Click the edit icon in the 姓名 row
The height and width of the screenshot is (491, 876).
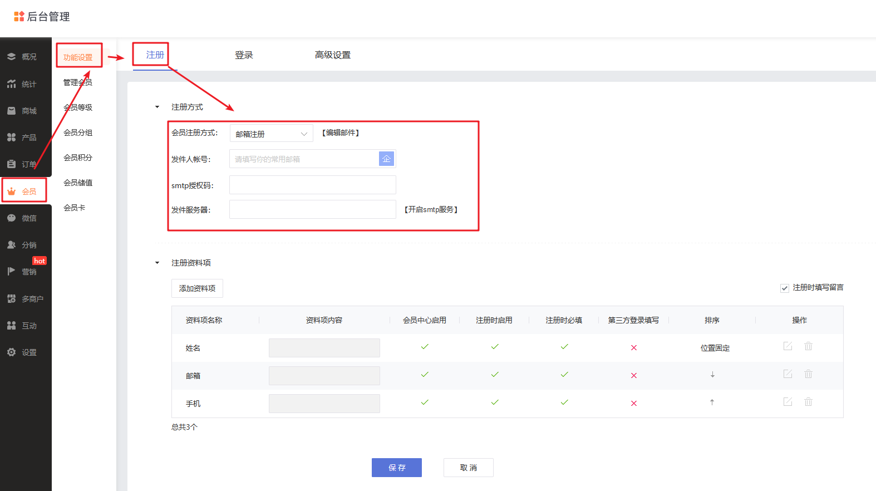788,346
